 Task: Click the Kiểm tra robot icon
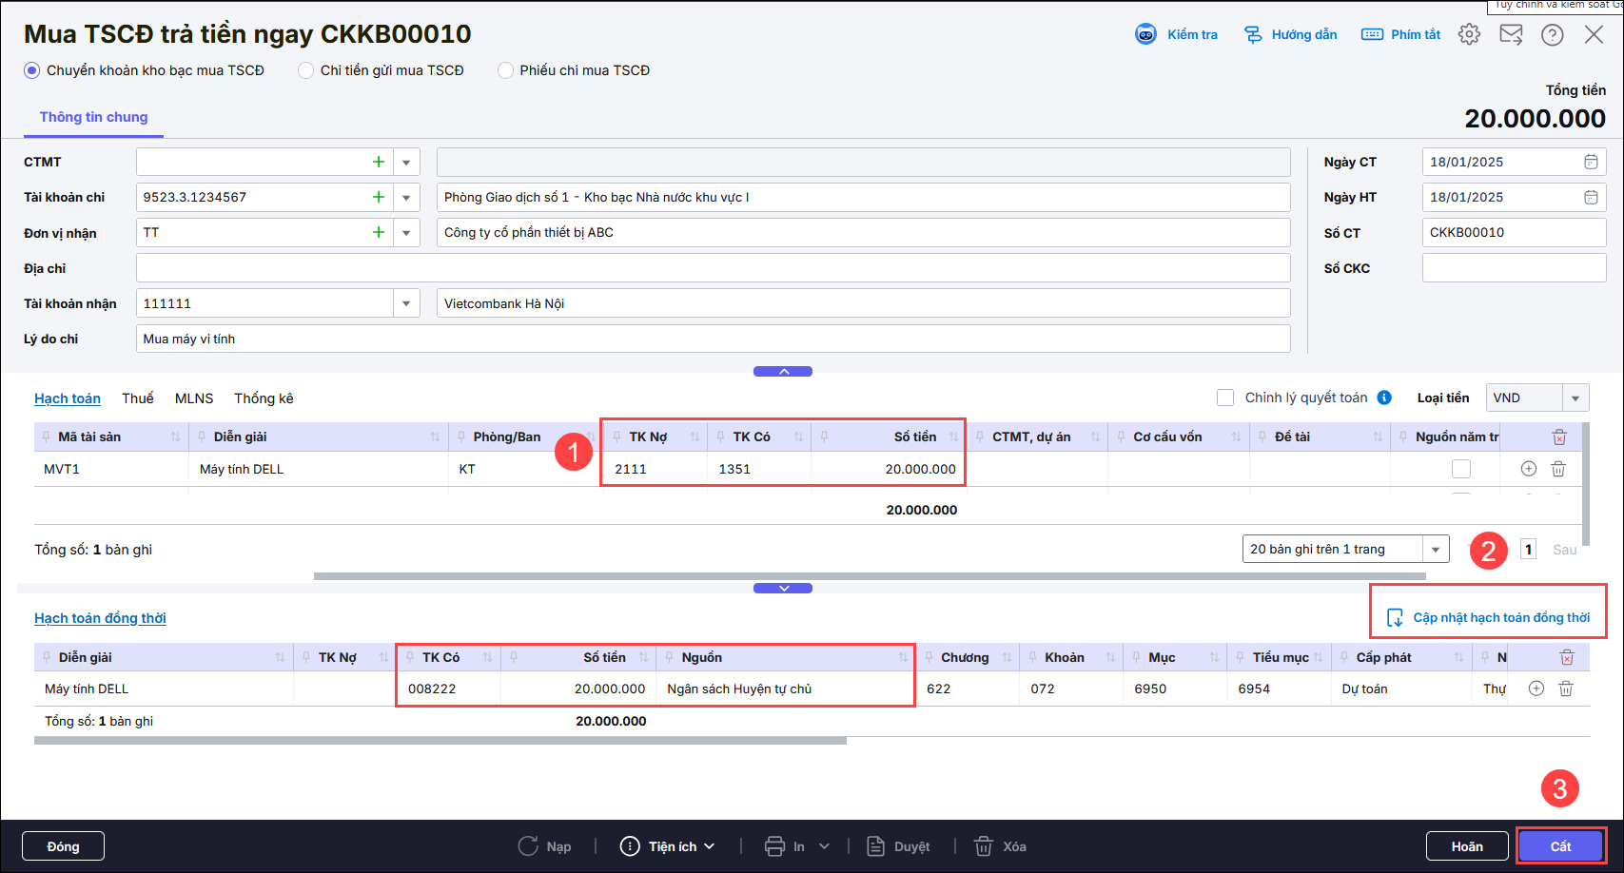point(1145,34)
